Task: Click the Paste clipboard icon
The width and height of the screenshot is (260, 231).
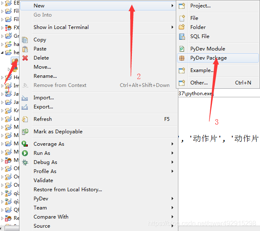Action: point(25,49)
